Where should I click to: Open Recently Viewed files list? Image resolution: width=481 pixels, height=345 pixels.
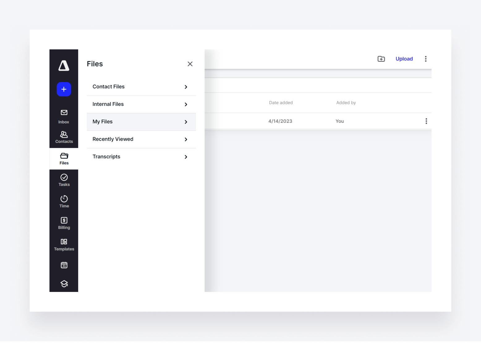[x=113, y=139]
